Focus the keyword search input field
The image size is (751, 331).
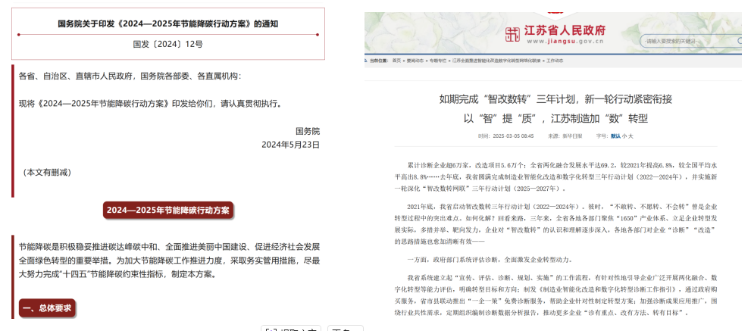[686, 40]
